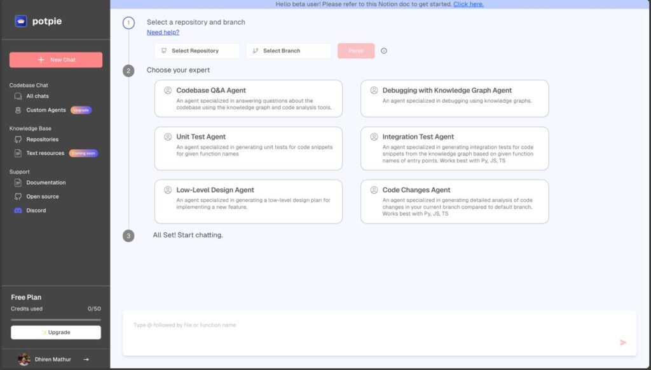Viewport: 651px width, 370px height.
Task: Click the Low-Level Design Agent avatar icon
Action: coord(168,190)
